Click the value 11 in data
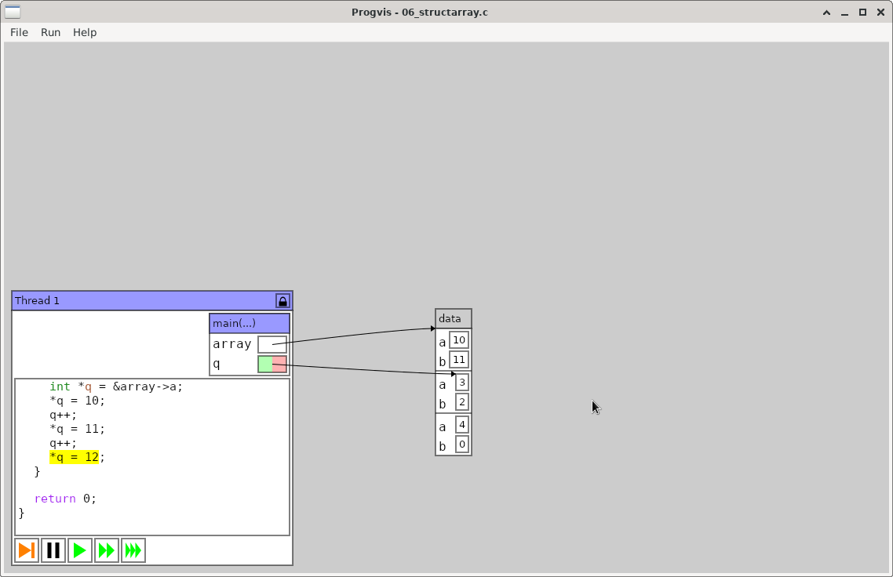Image resolution: width=893 pixels, height=577 pixels. click(460, 360)
